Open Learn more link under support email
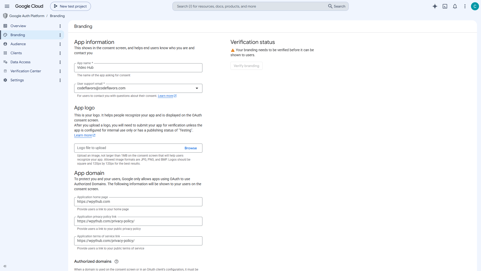481x271 pixels. click(167, 96)
